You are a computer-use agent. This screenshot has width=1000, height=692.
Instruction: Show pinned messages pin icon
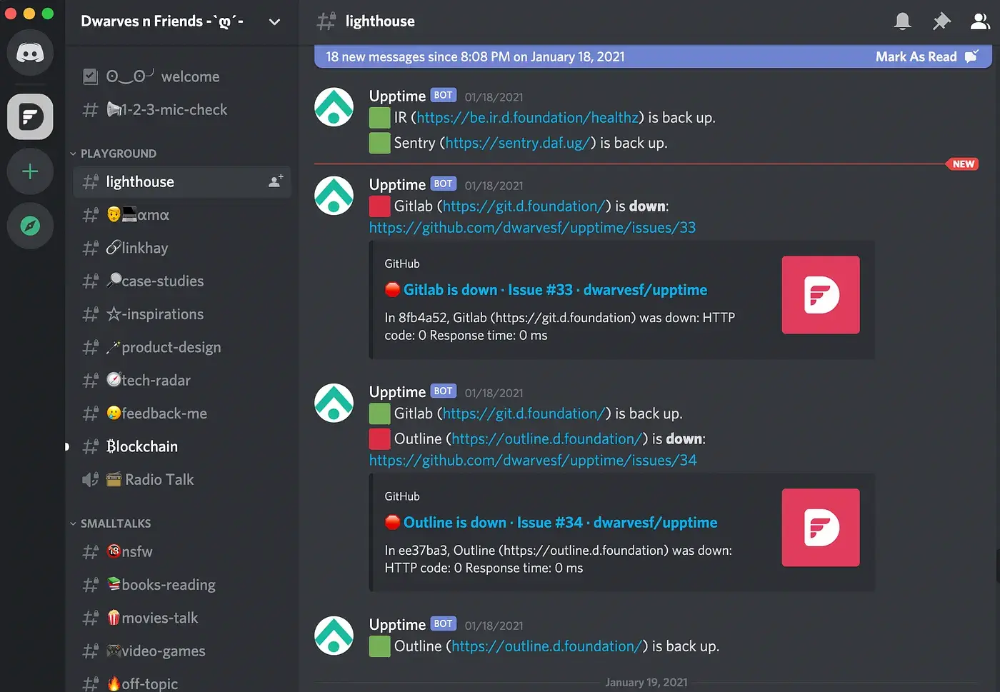coord(941,21)
